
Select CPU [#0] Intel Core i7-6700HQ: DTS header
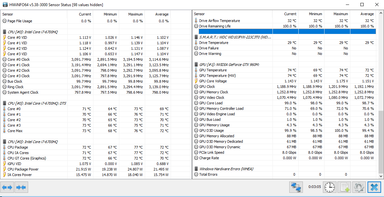pyautogui.click(x=37, y=103)
